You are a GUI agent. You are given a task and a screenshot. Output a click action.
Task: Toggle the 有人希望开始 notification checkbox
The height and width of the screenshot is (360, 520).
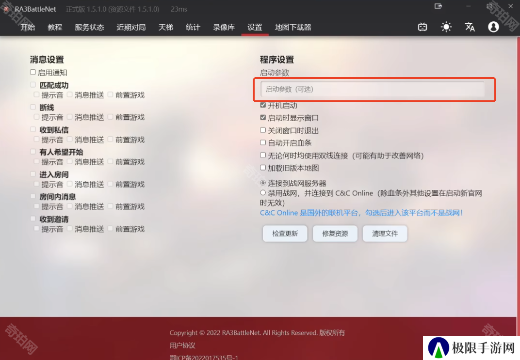click(33, 152)
